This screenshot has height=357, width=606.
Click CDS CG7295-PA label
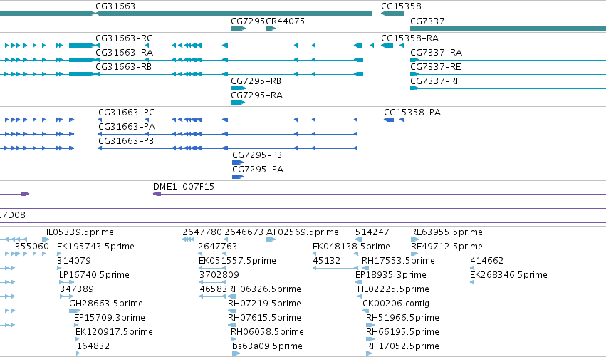pyautogui.click(x=258, y=170)
